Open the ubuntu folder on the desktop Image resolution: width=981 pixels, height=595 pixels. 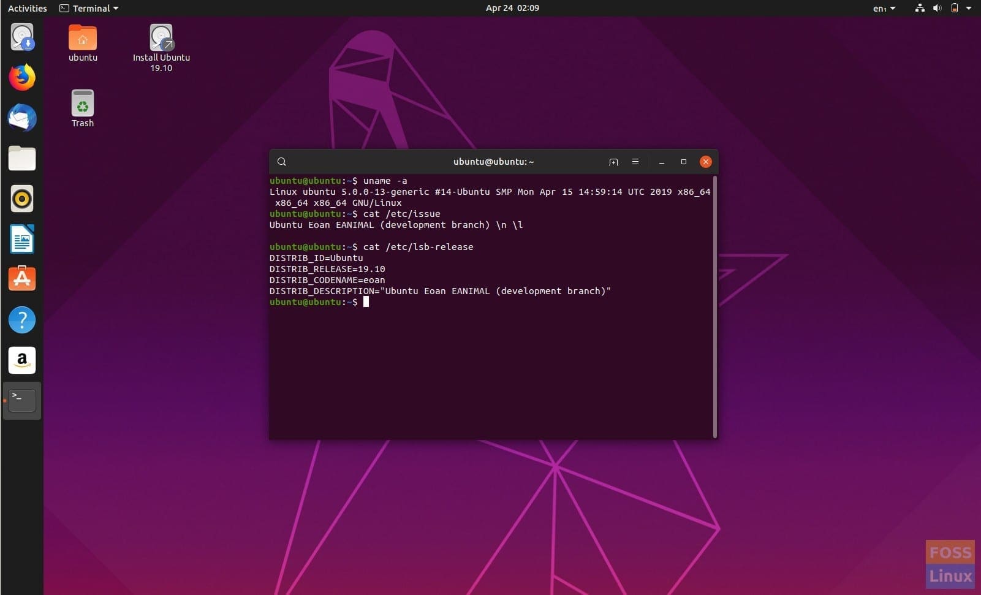click(x=82, y=38)
